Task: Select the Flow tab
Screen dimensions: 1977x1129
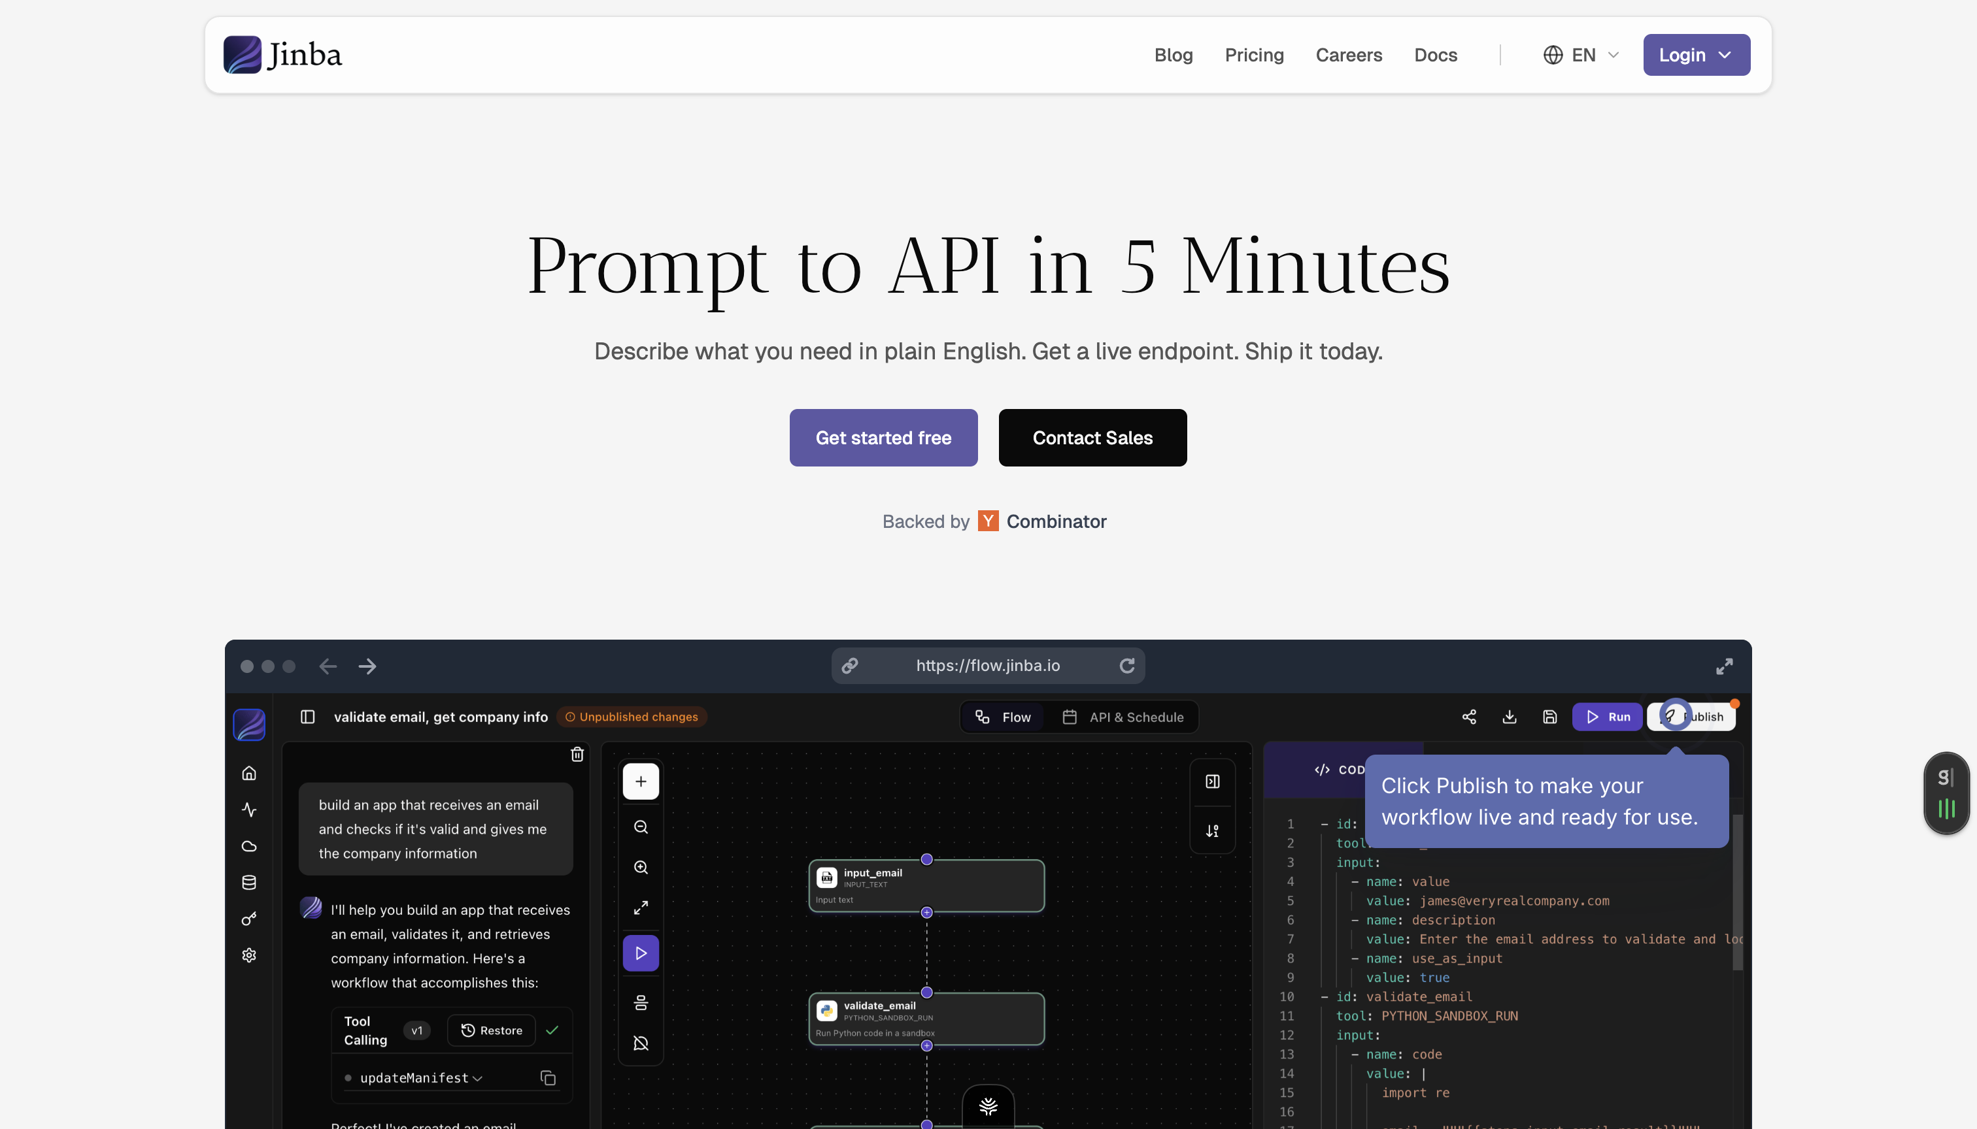Action: pos(1004,717)
